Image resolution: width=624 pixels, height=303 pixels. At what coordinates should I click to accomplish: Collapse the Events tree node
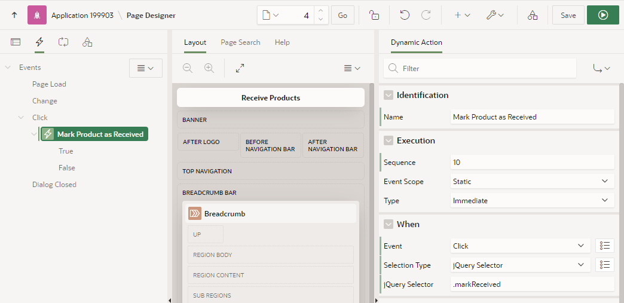click(8, 68)
